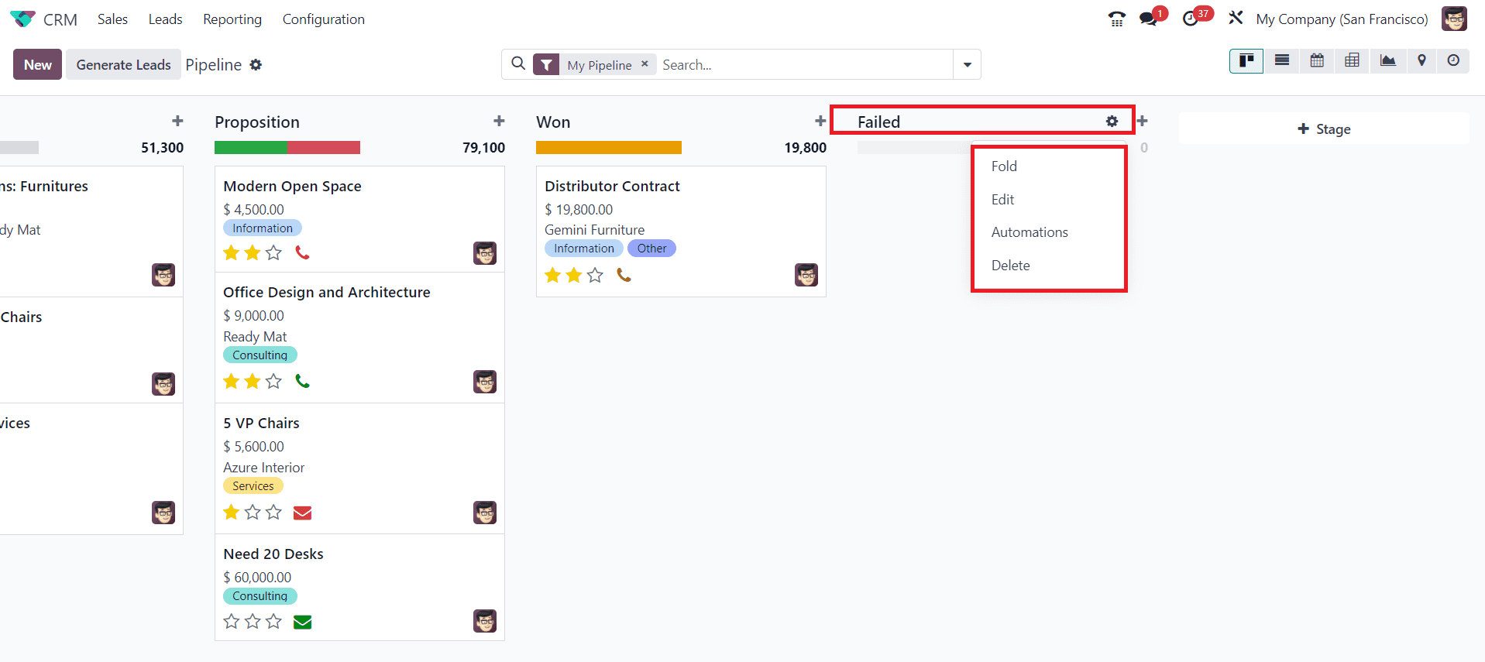Image resolution: width=1485 pixels, height=662 pixels.
Task: Click the Generate Leads button
Action: click(x=123, y=64)
